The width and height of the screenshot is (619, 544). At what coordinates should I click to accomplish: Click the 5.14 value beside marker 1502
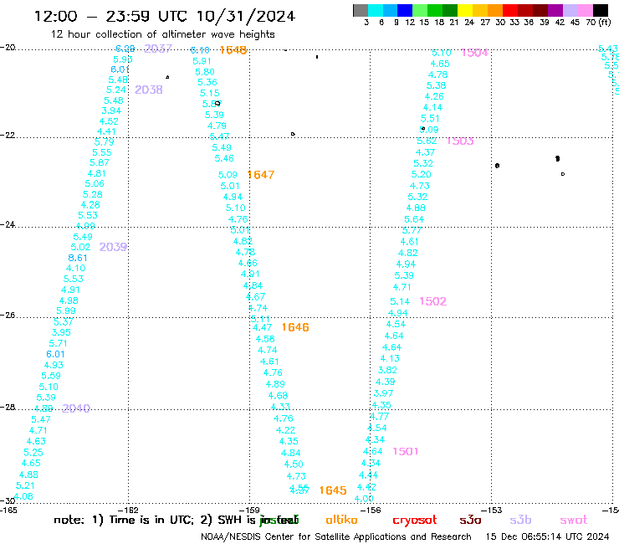(400, 302)
